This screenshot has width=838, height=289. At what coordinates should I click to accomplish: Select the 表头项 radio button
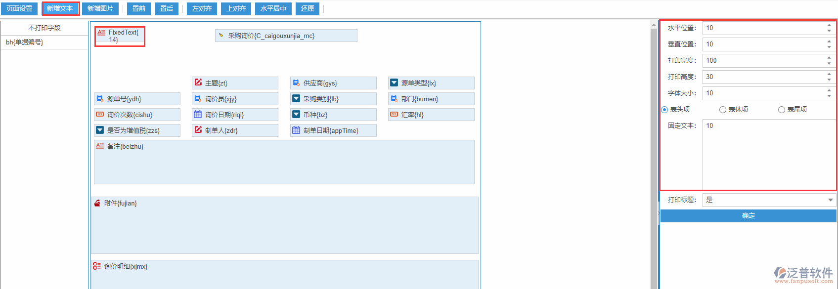coord(664,110)
